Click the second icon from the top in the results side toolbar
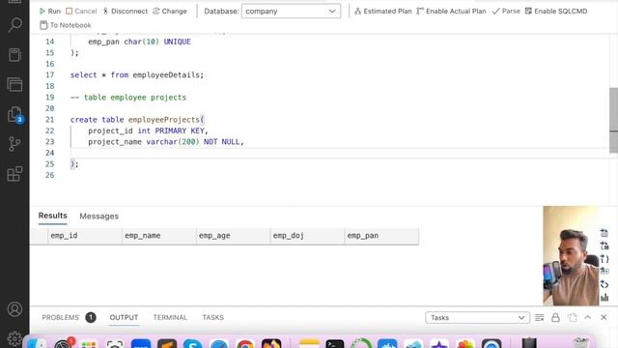Image resolution: width=618 pixels, height=348 pixels. pos(604,246)
